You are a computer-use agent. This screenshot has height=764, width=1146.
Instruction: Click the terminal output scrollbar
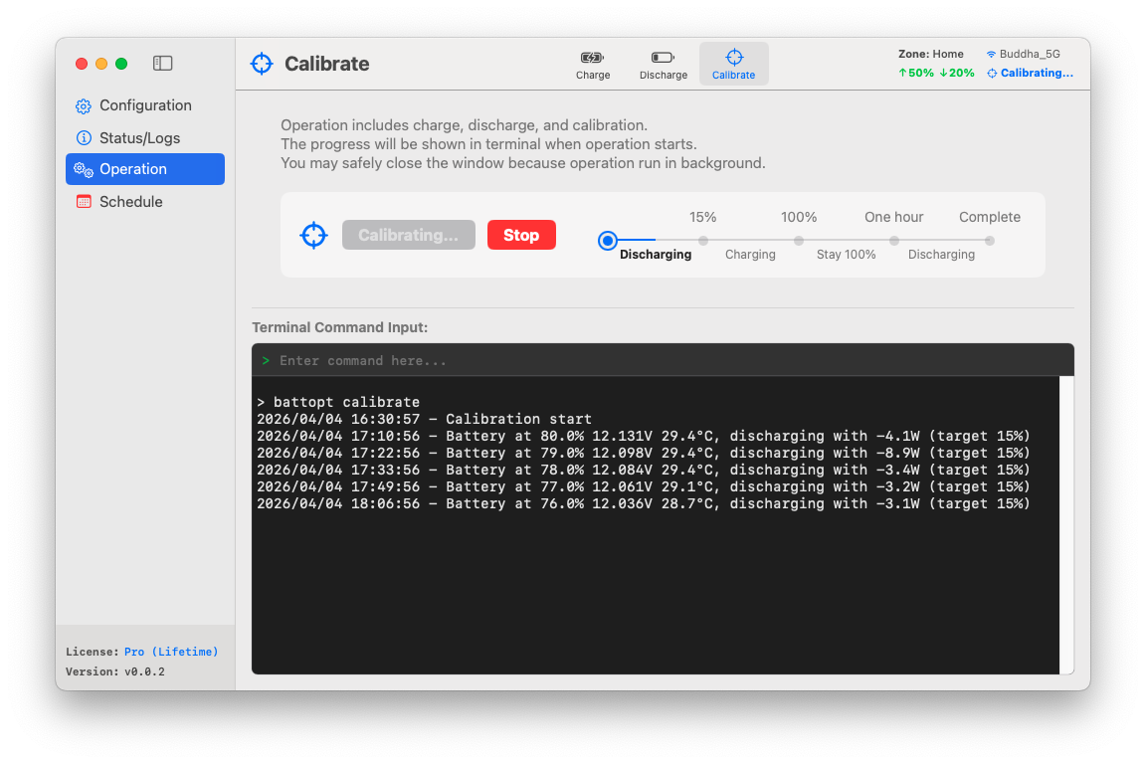click(1066, 525)
